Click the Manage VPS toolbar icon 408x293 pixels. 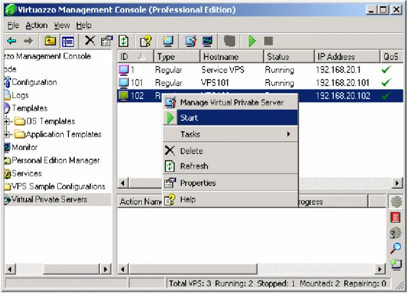click(x=191, y=41)
